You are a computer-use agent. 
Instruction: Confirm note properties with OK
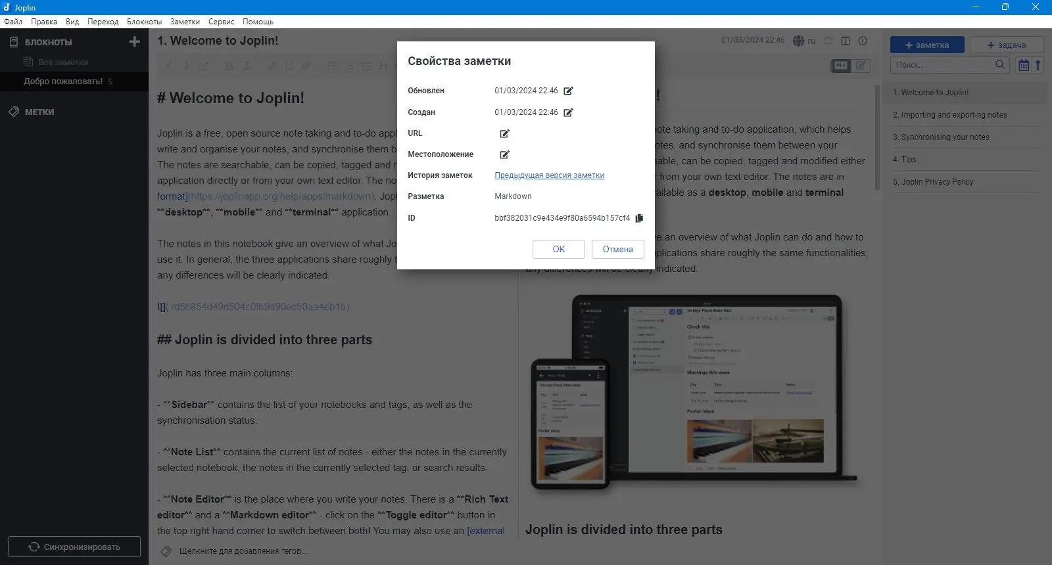(x=559, y=249)
